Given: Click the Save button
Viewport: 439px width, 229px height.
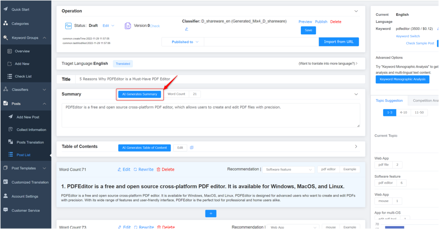Looking at the screenshot, I should pos(308,30).
